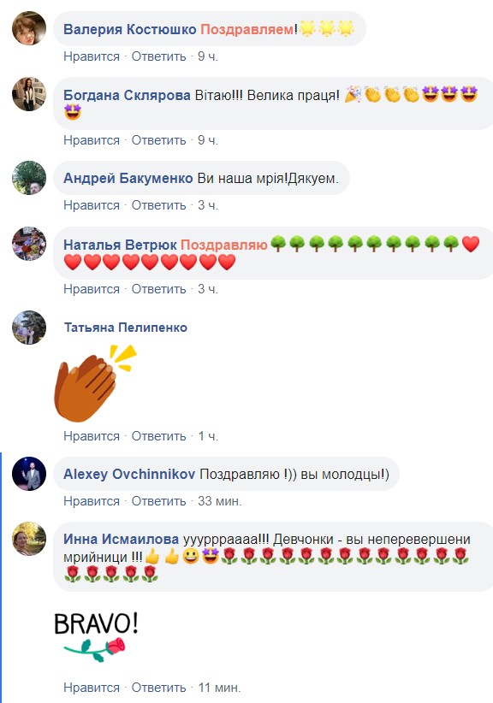Like Валерия Костюшко's congratulation comment
The width and height of the screenshot is (493, 703).
(x=92, y=56)
